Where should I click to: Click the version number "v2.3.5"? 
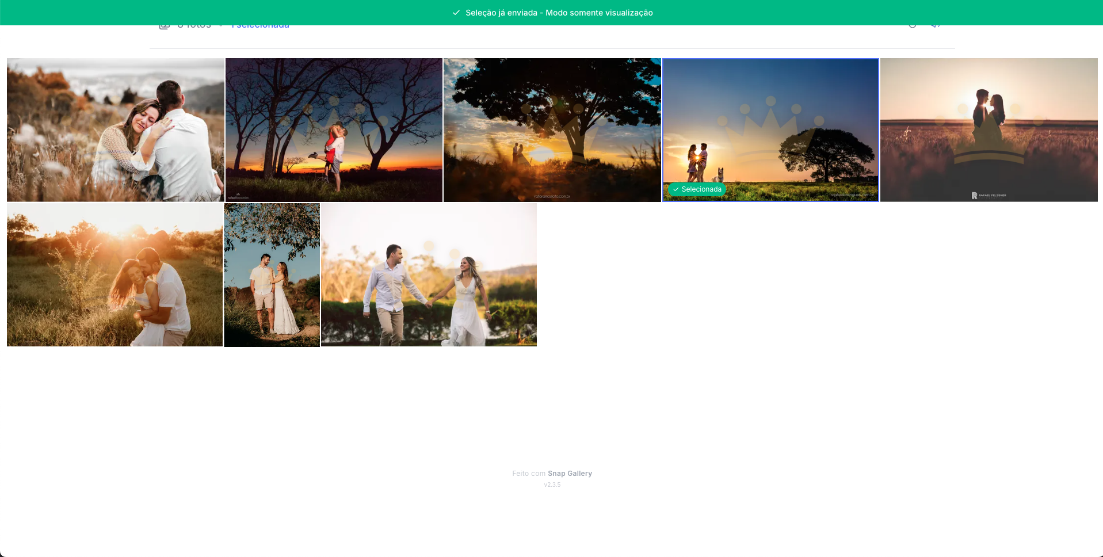(552, 485)
